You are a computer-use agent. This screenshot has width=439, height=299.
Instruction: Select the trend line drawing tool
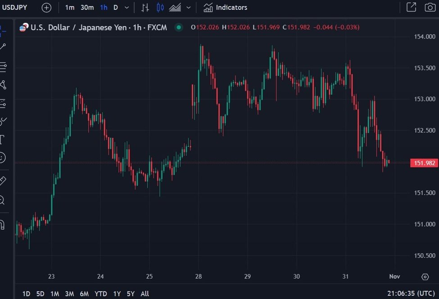3,47
